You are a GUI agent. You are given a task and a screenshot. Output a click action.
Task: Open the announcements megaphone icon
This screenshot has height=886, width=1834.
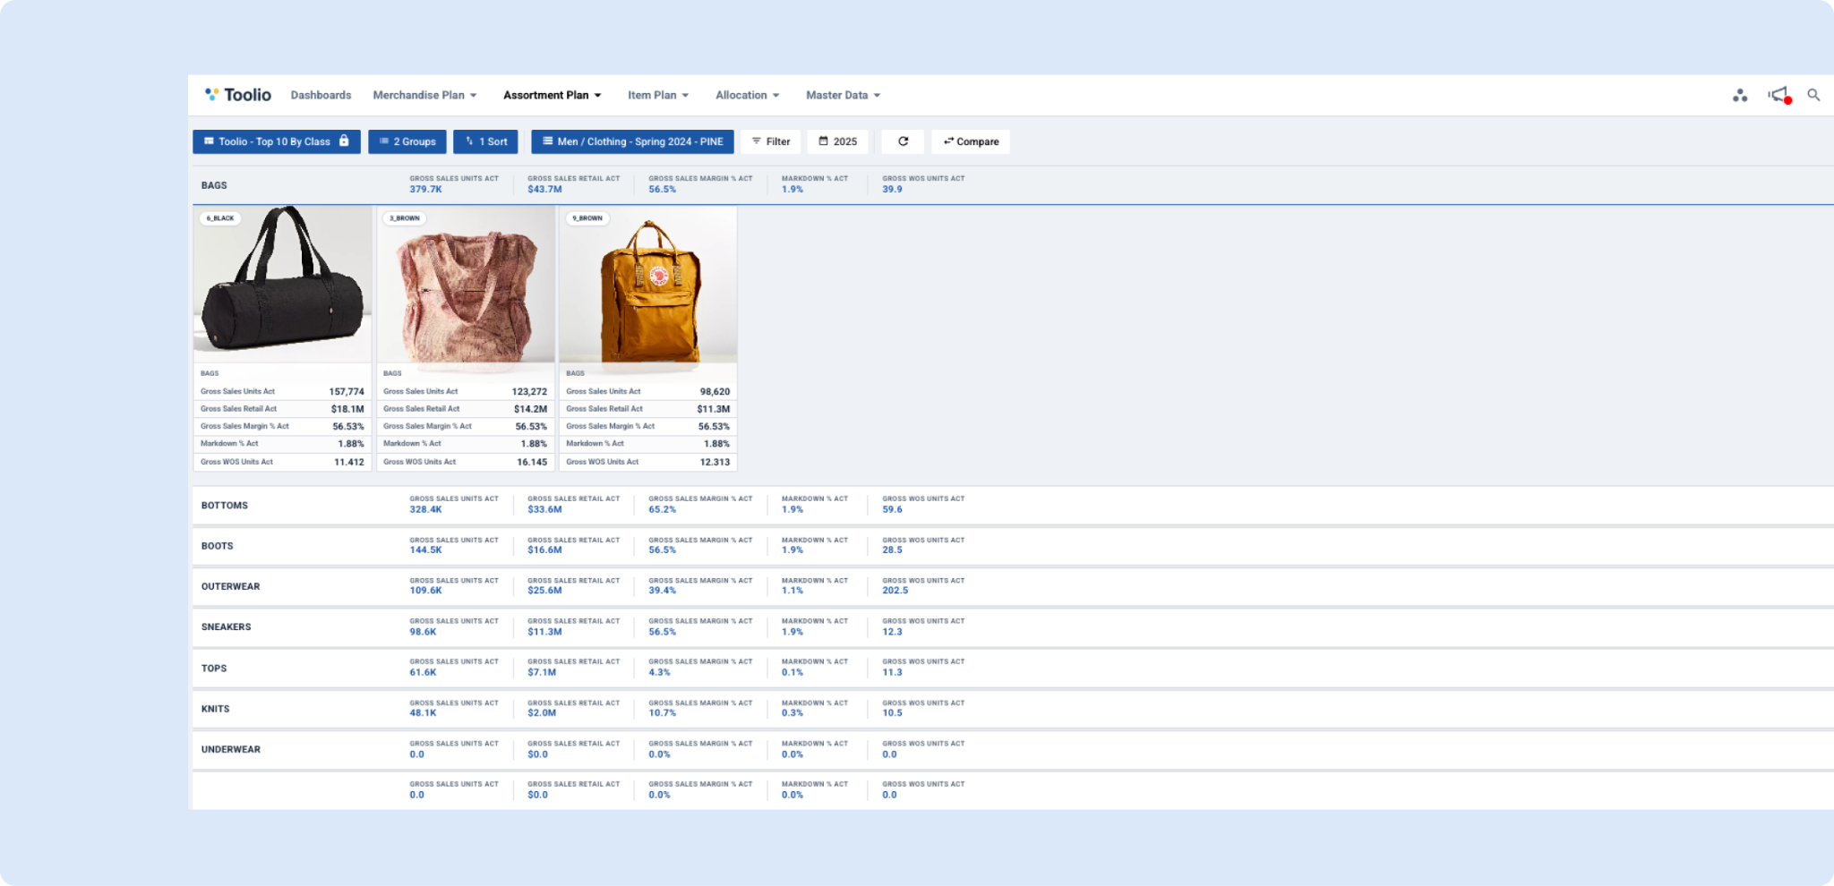tap(1778, 95)
